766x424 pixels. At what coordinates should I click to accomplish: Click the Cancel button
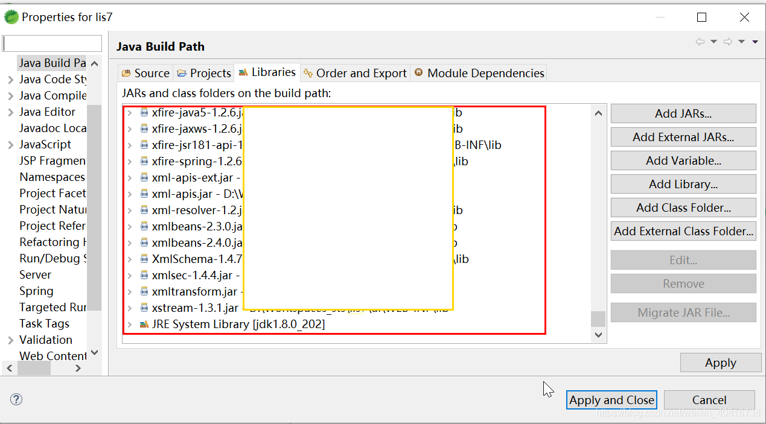pos(709,400)
